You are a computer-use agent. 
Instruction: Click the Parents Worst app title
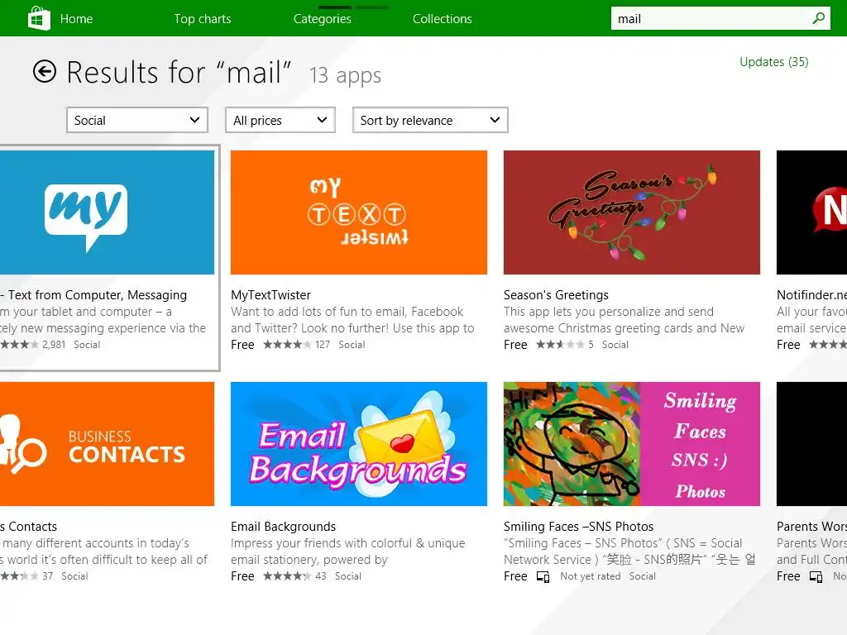click(811, 527)
